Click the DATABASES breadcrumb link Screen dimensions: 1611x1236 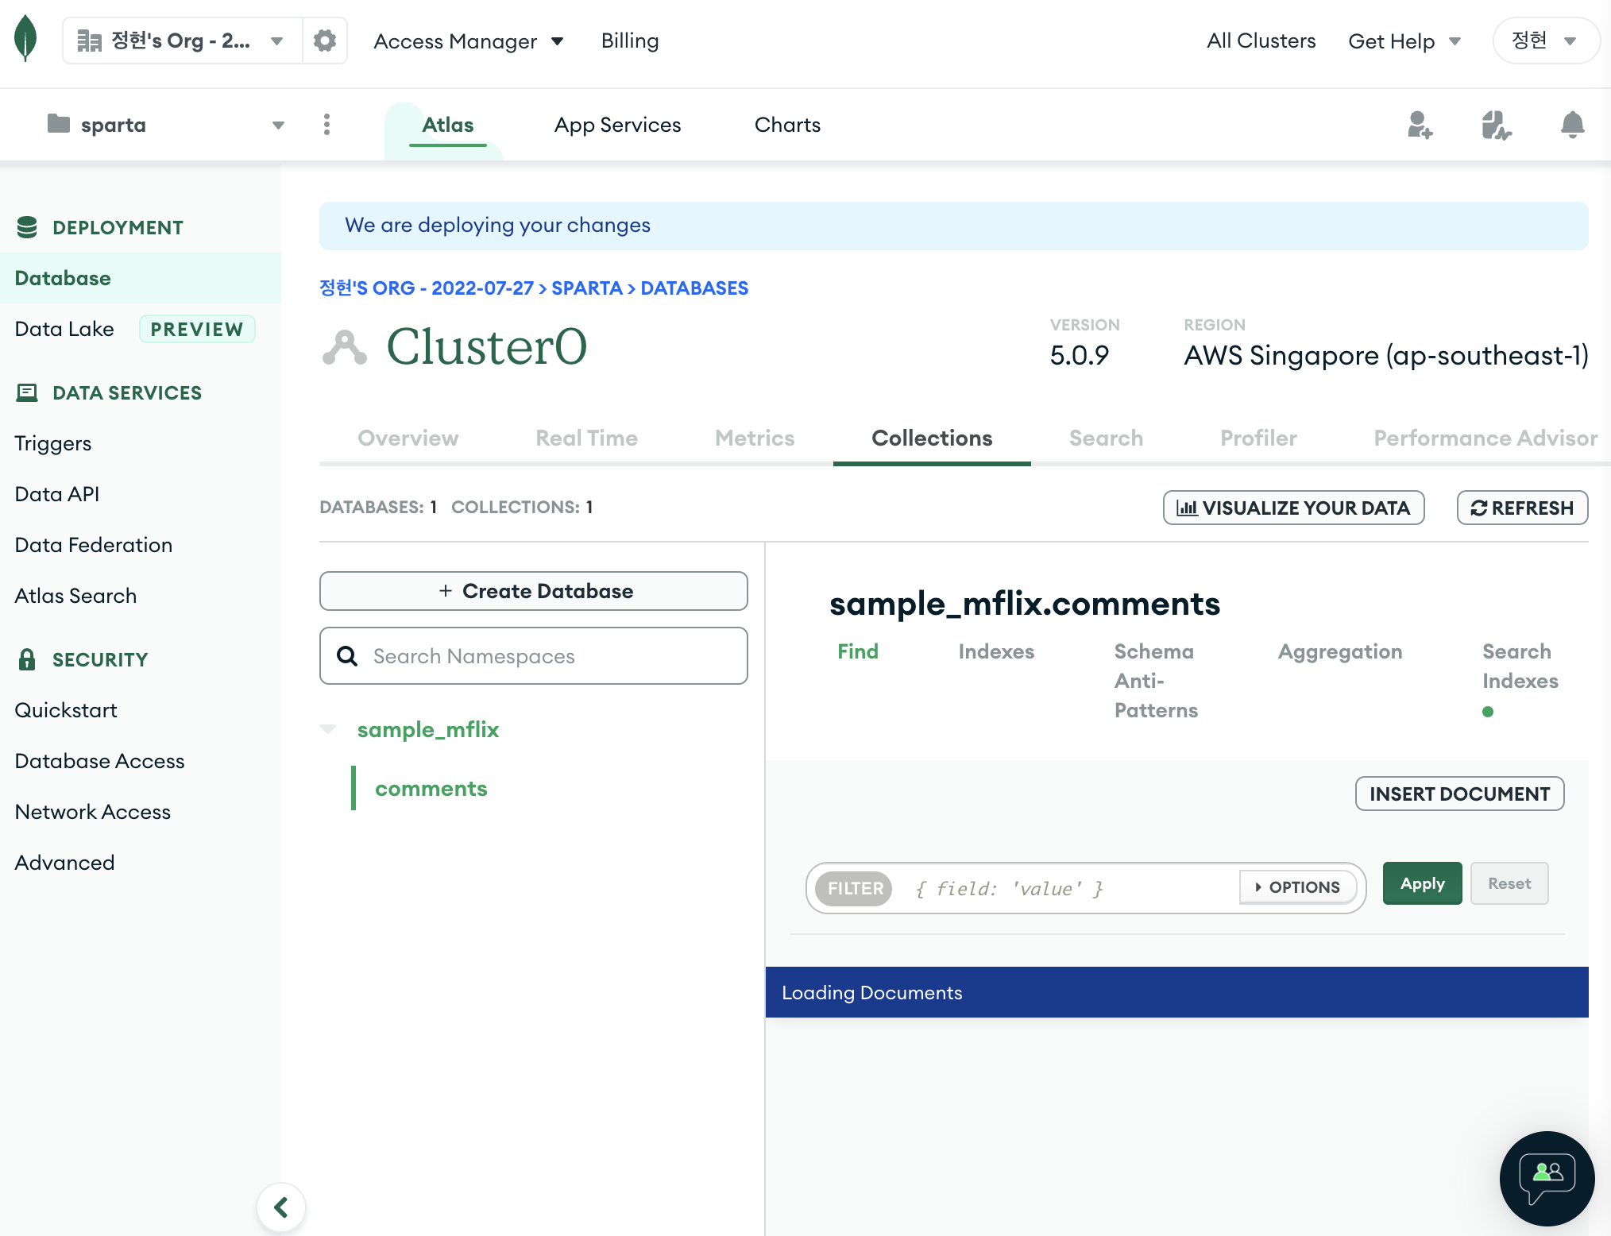coord(694,288)
